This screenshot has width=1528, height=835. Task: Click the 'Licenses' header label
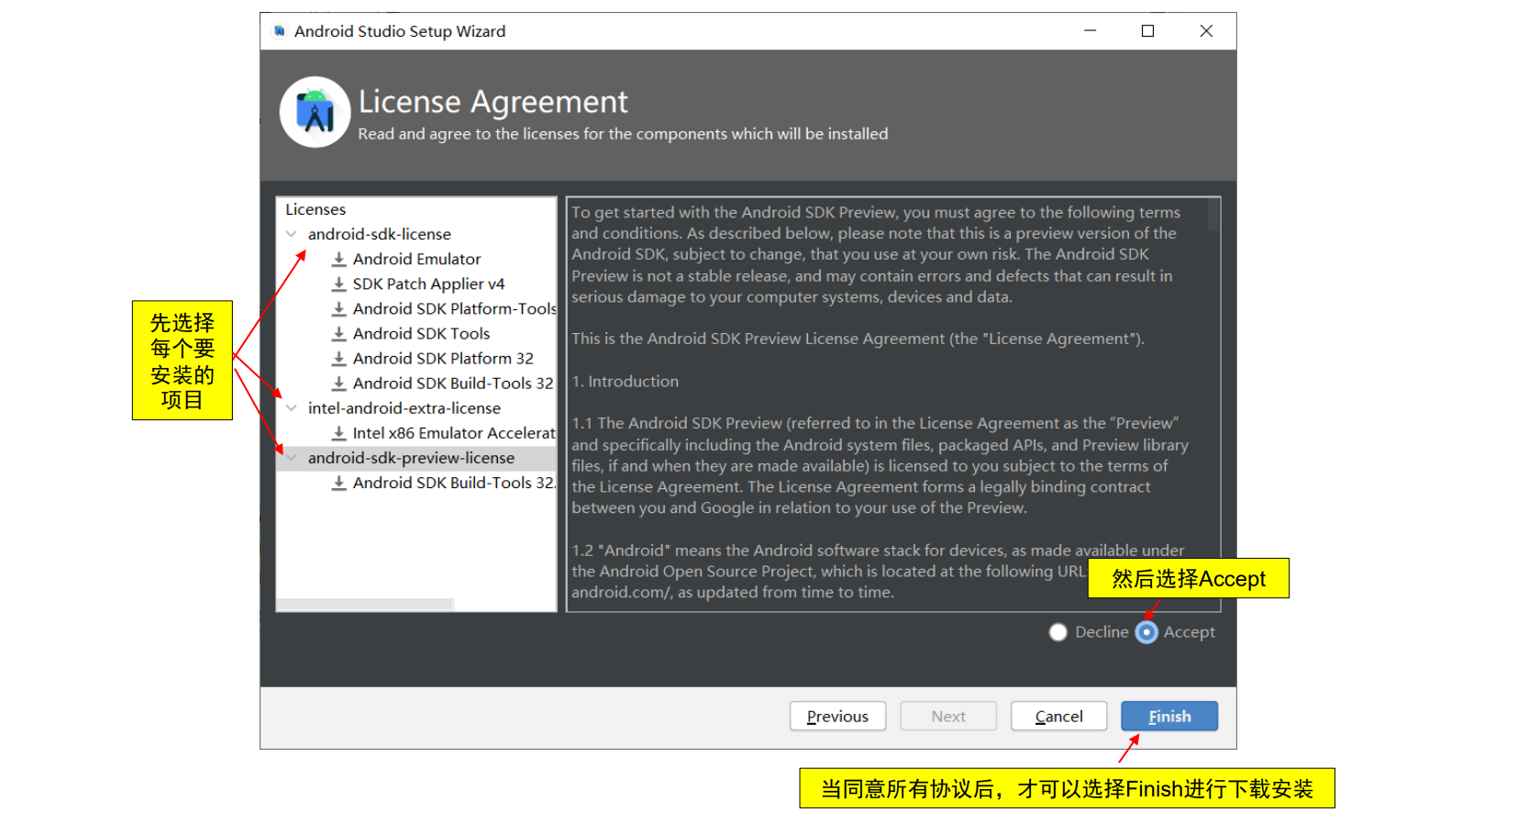316,210
